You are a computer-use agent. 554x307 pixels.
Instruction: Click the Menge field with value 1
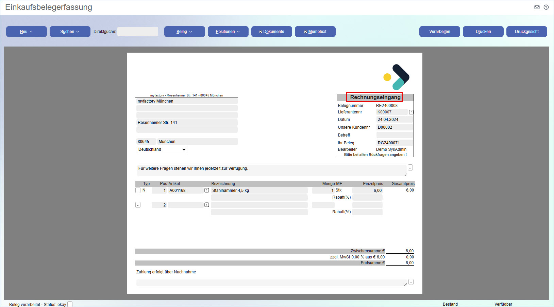(323, 191)
